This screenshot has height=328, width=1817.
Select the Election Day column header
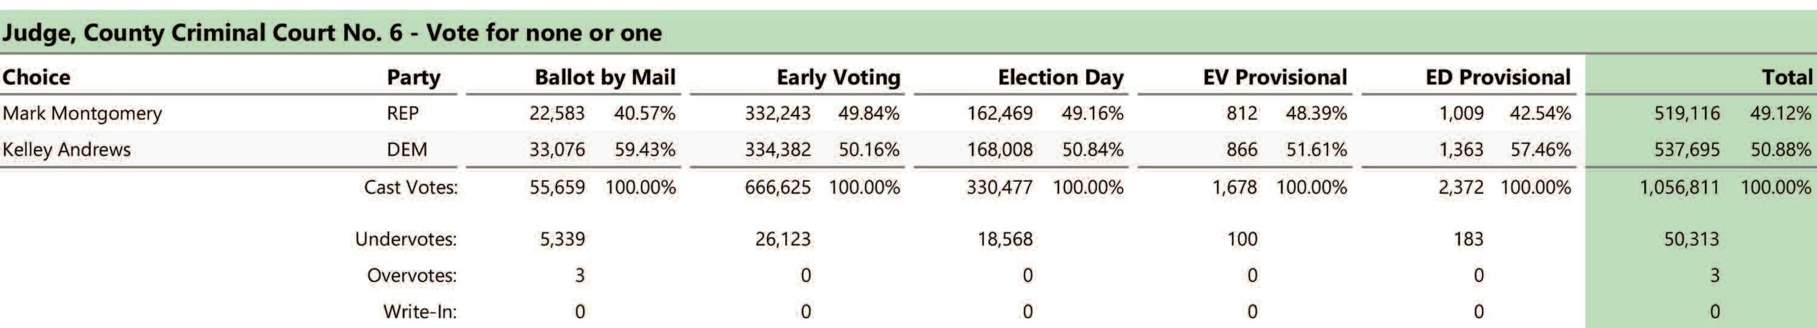pyautogui.click(x=1060, y=77)
